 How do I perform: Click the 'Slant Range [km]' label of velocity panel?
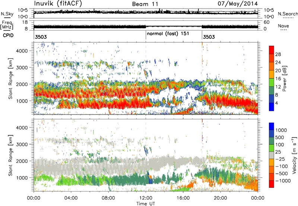click(x=10, y=155)
